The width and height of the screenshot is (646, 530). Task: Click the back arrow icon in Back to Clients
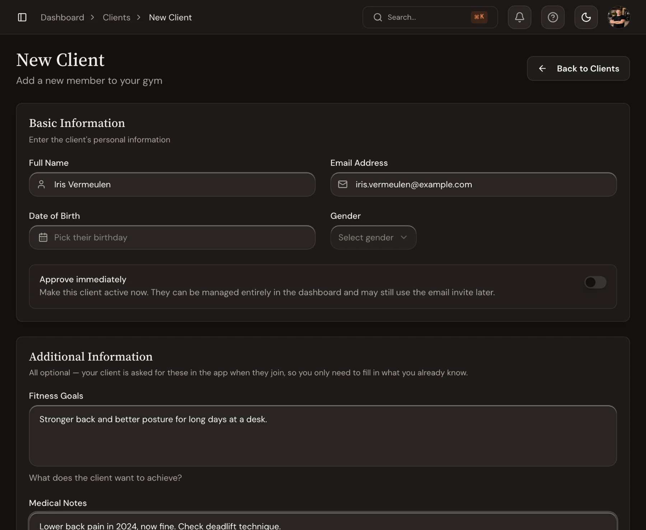pyautogui.click(x=542, y=69)
